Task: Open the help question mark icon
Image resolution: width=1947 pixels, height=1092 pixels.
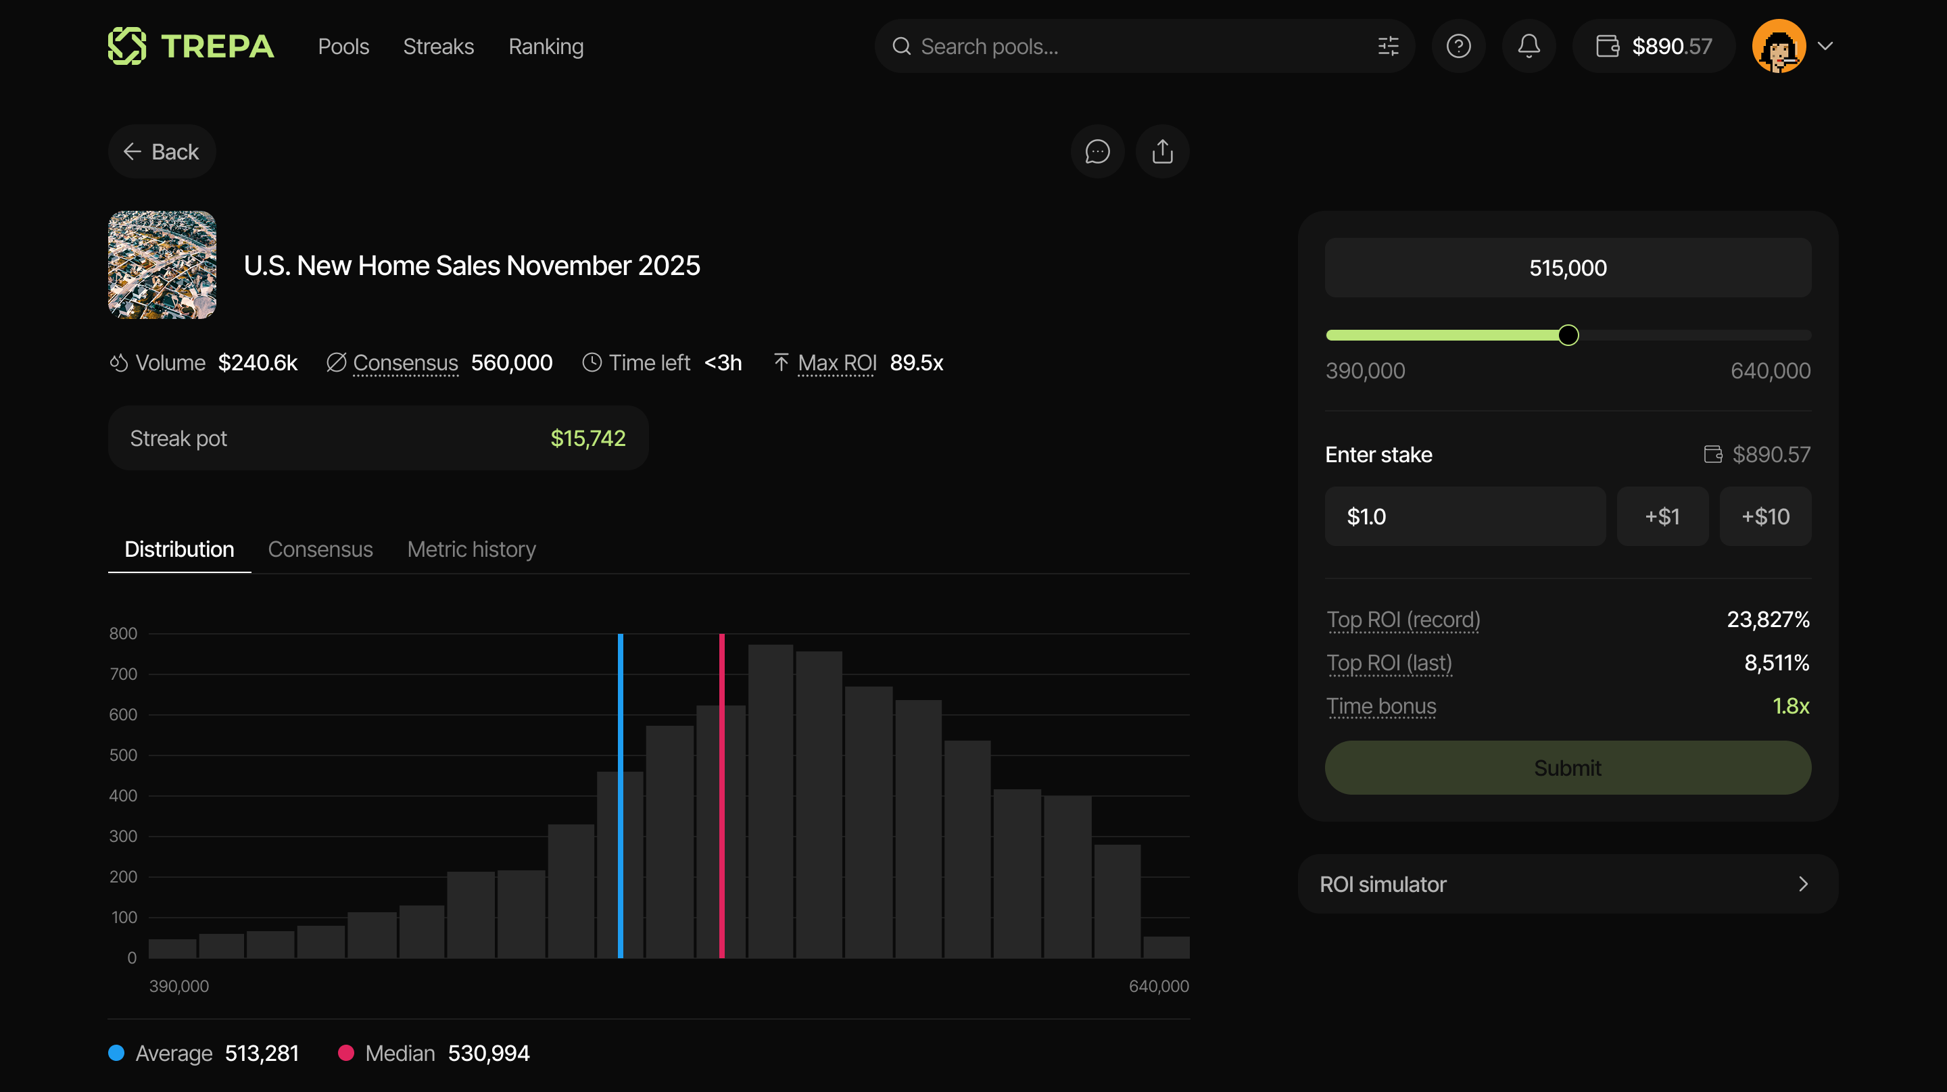Action: 1459,46
